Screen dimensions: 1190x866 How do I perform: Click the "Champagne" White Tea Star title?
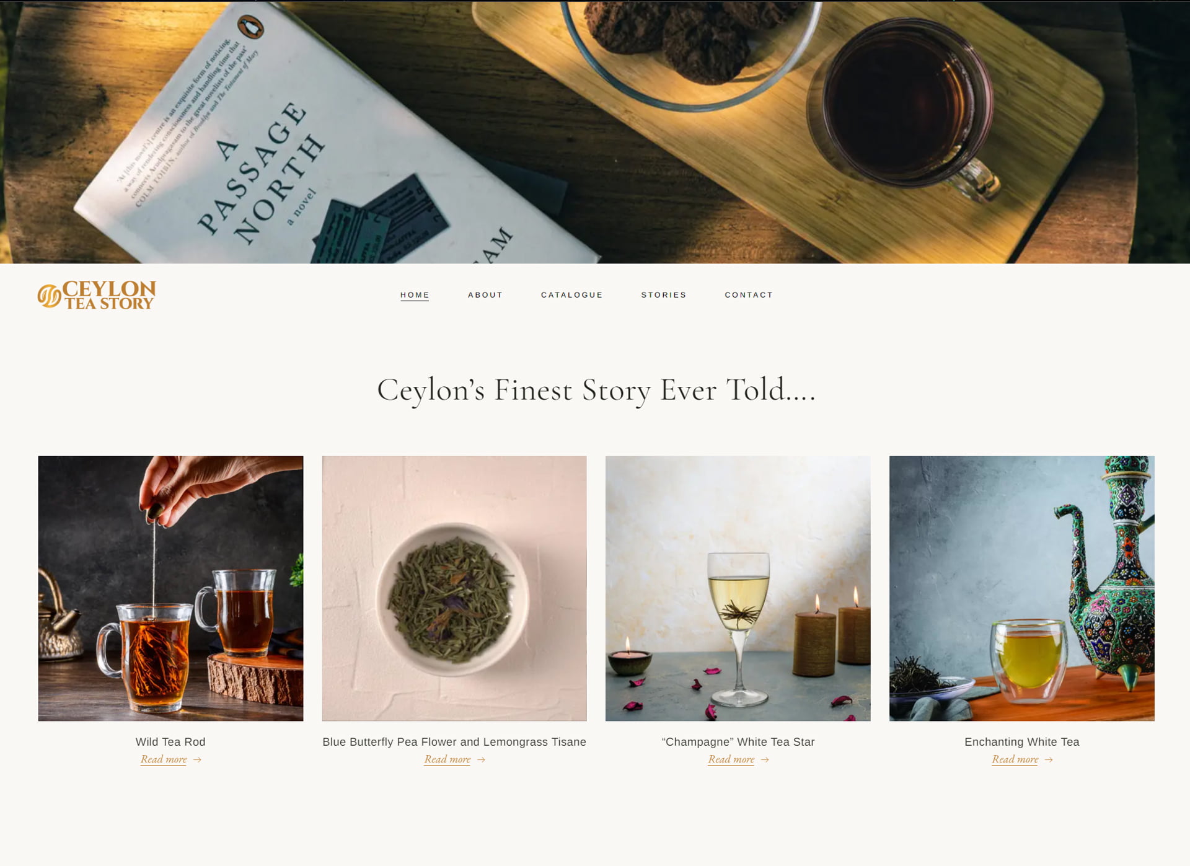[x=738, y=742]
